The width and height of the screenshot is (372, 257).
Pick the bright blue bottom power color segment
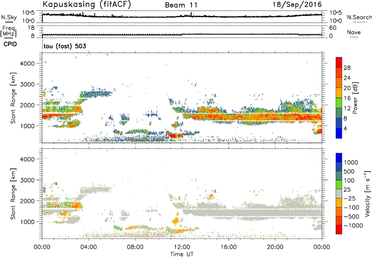339,134
